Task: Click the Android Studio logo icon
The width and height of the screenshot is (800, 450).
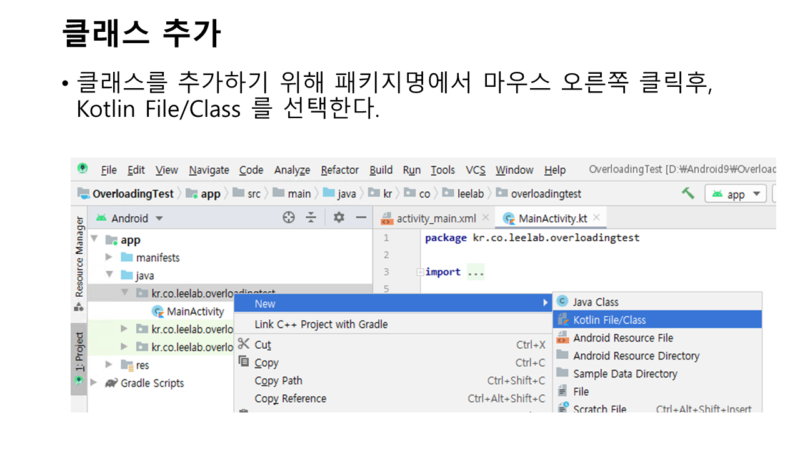Action: (82, 169)
